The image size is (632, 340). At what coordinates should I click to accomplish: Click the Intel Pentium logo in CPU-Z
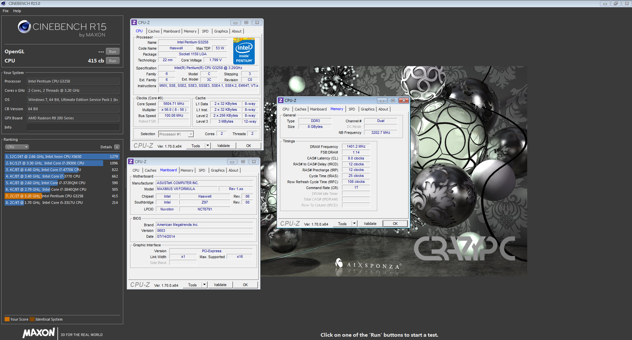tap(244, 51)
